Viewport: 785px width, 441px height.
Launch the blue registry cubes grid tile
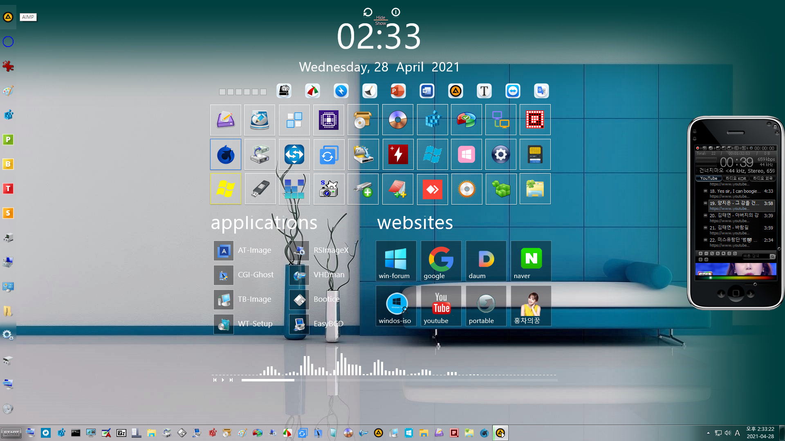coord(432,120)
